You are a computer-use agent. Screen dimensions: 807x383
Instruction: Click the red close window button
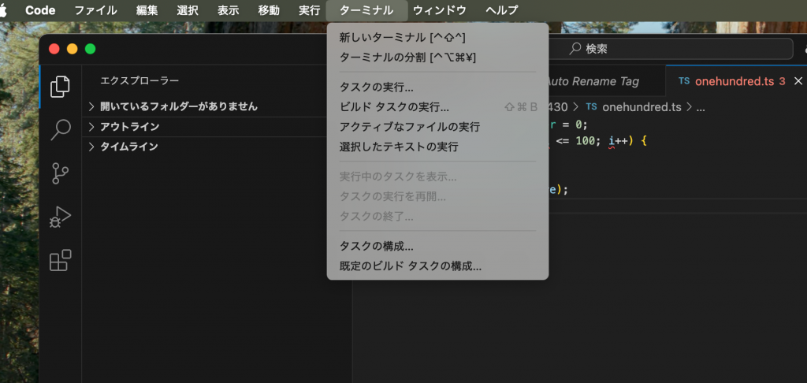click(x=54, y=49)
